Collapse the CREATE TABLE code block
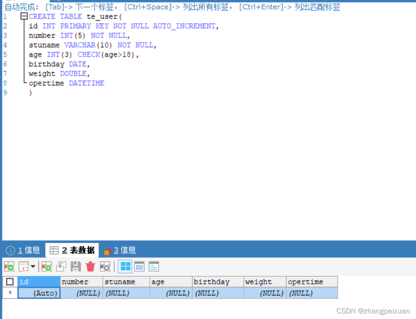The width and height of the screenshot is (416, 319). coord(24,16)
